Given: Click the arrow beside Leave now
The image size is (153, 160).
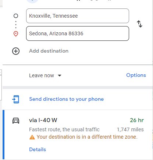Looking at the screenshot, I should (60, 75).
